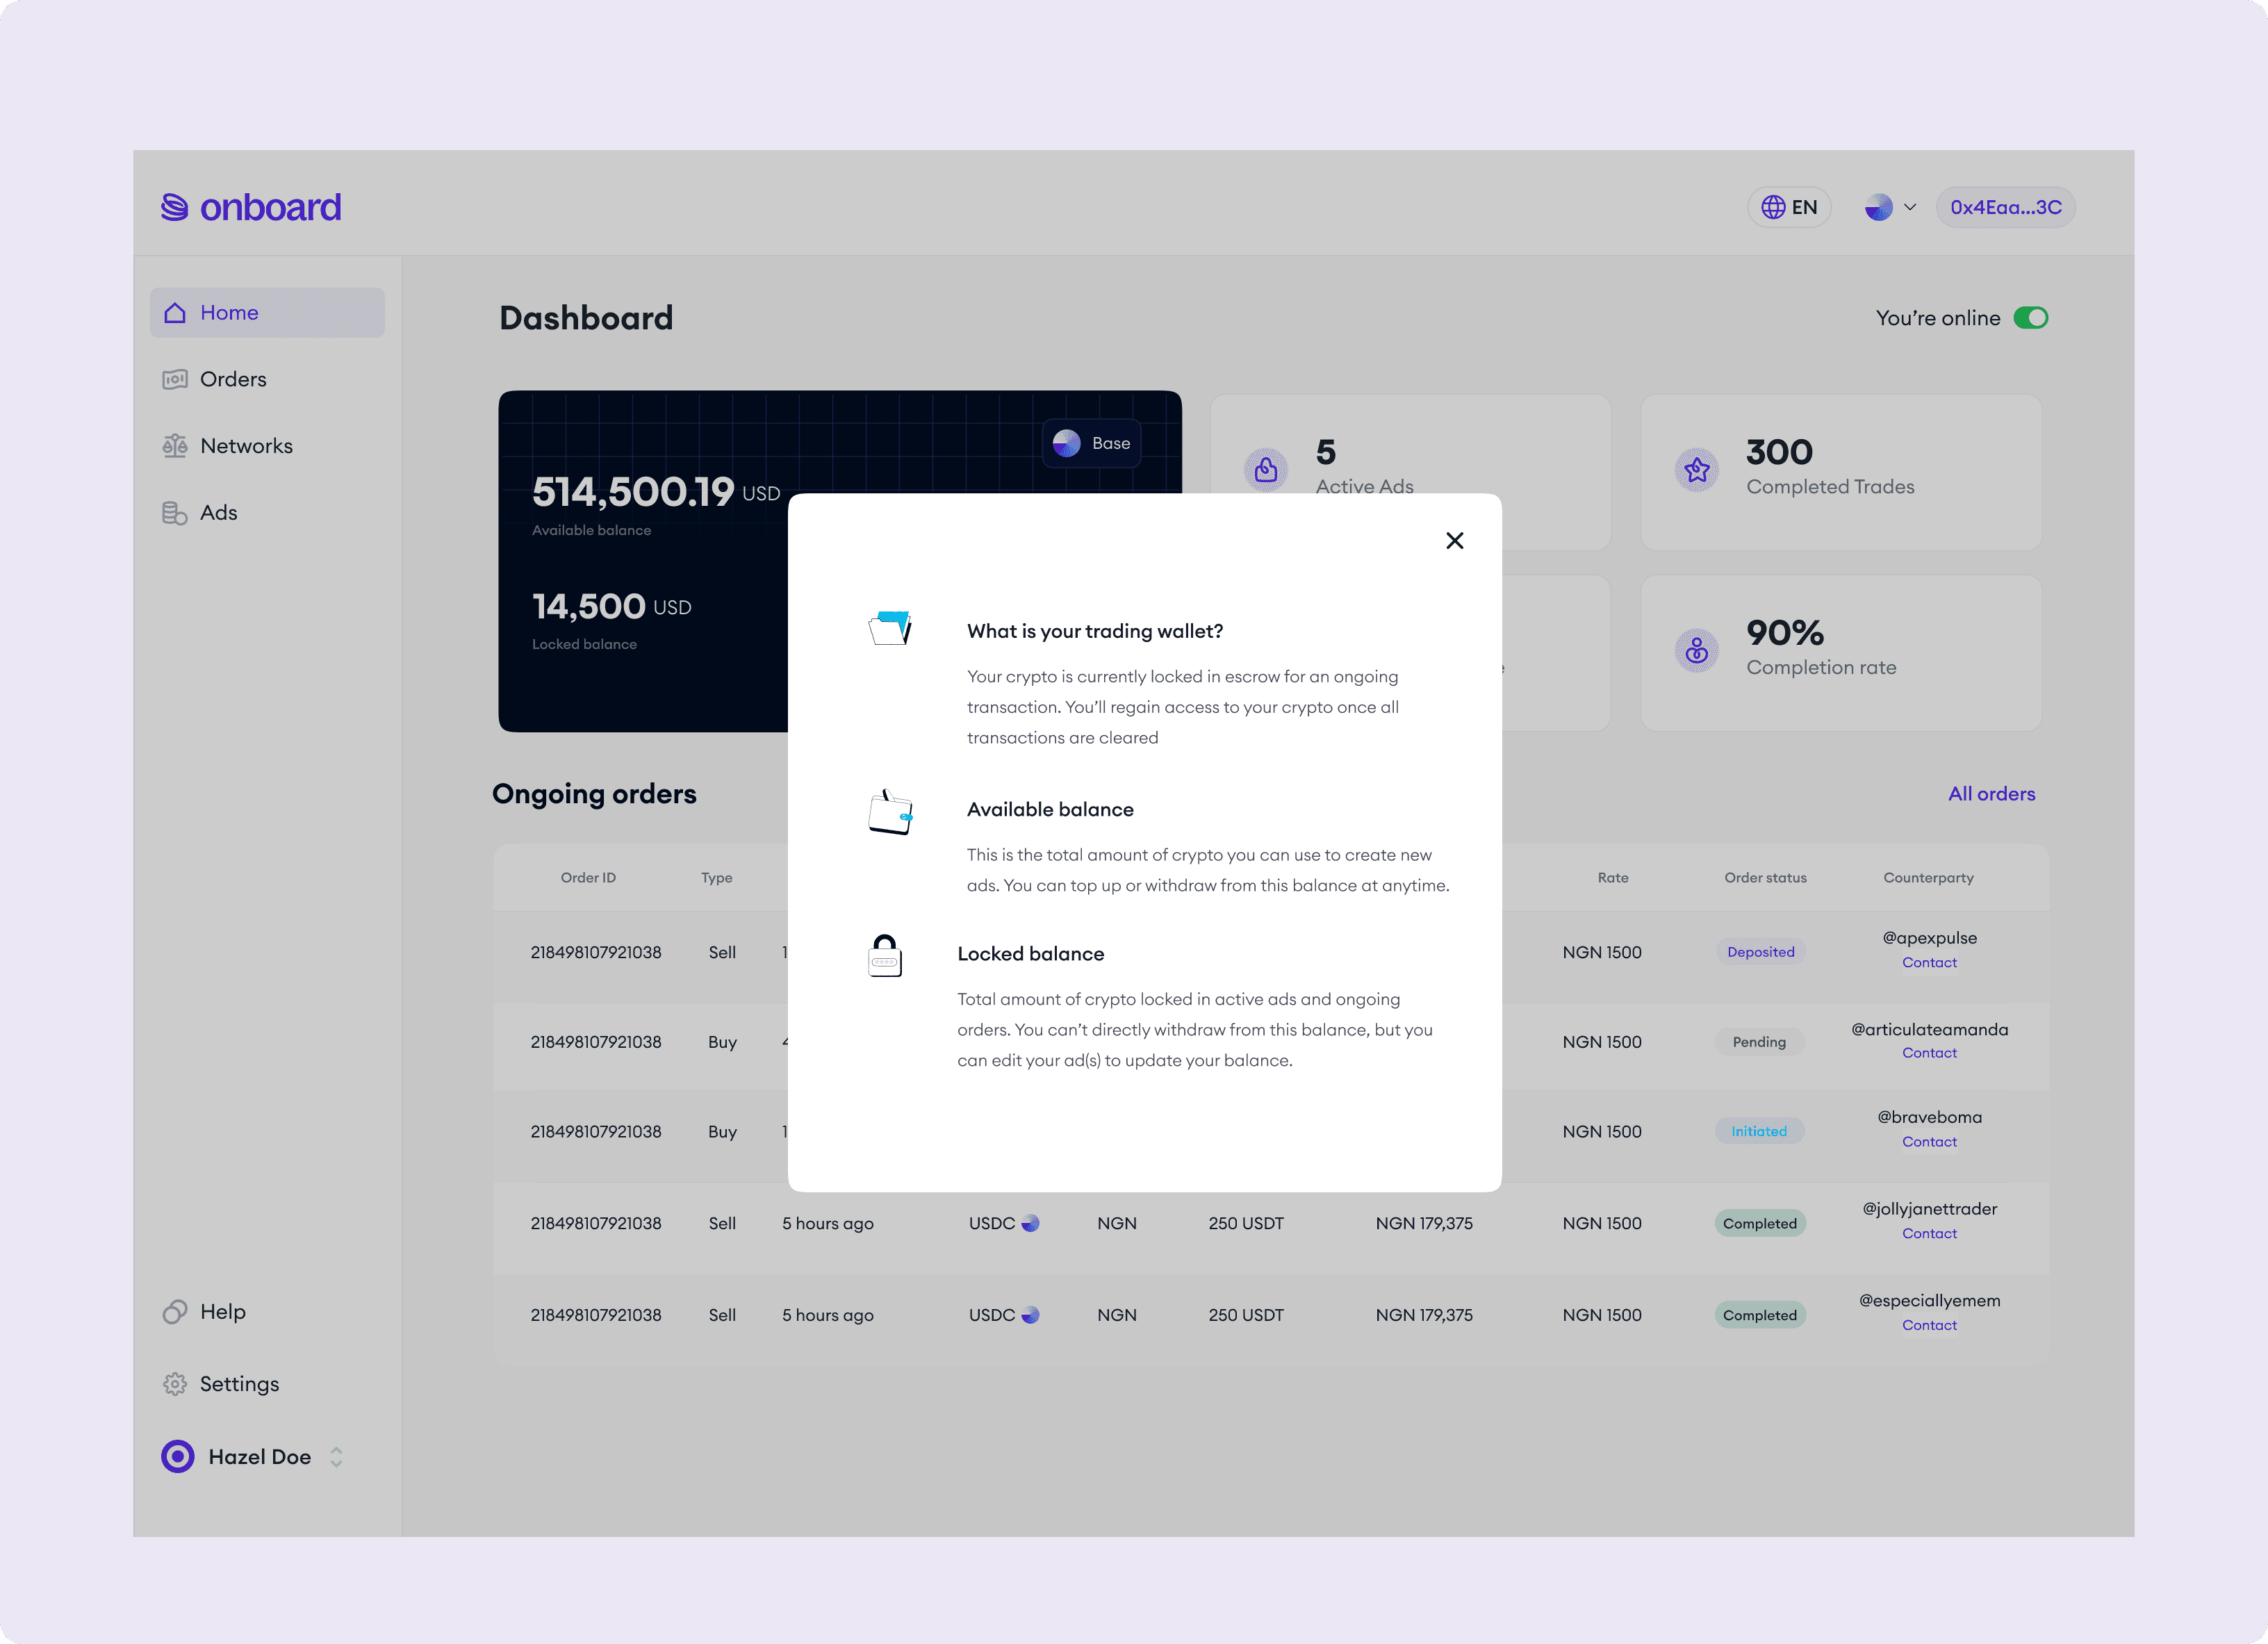The image size is (2268, 1644).
Task: Click the 90% Completion rate card
Action: pyautogui.click(x=1841, y=653)
